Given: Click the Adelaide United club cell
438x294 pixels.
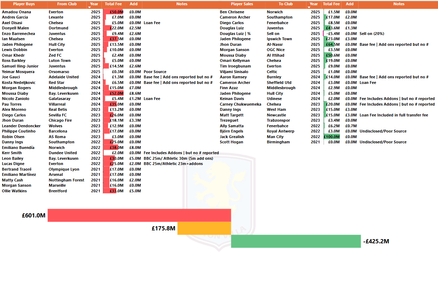Looking at the screenshot, I should 63,77.
